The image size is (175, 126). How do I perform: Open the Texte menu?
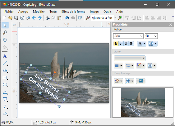point(53,11)
